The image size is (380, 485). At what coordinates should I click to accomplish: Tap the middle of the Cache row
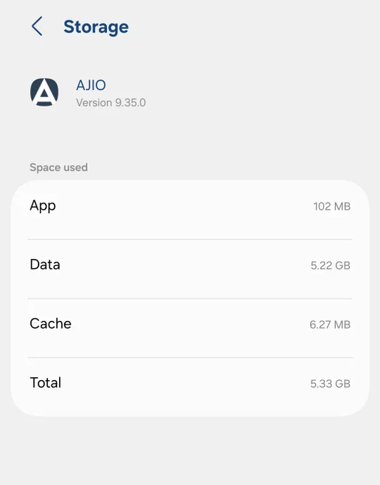pyautogui.click(x=190, y=328)
